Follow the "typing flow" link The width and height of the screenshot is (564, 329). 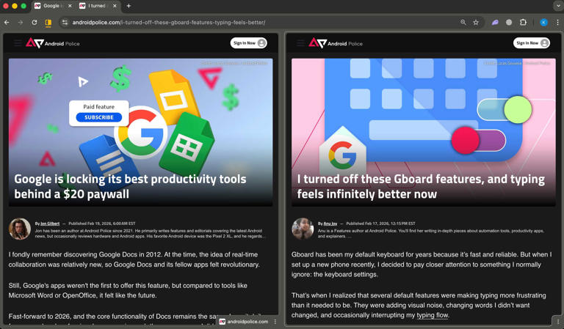click(433, 315)
